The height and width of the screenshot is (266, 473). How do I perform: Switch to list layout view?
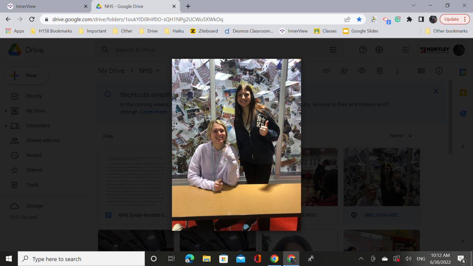pyautogui.click(x=421, y=71)
